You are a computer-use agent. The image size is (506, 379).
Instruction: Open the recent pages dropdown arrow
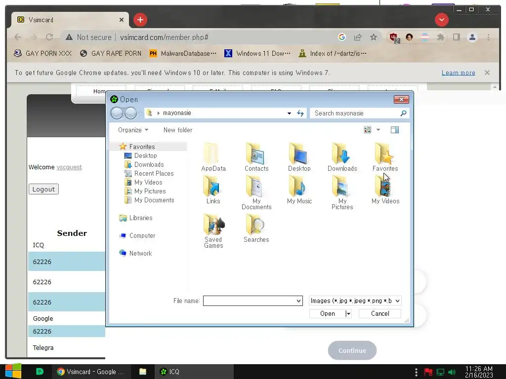coord(140,113)
